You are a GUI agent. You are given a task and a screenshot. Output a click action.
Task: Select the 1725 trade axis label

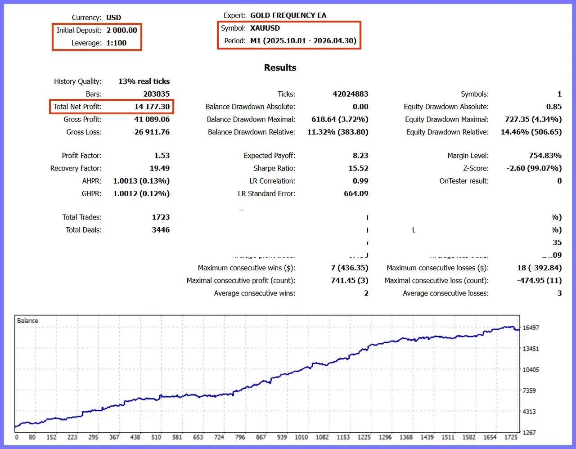click(x=511, y=437)
